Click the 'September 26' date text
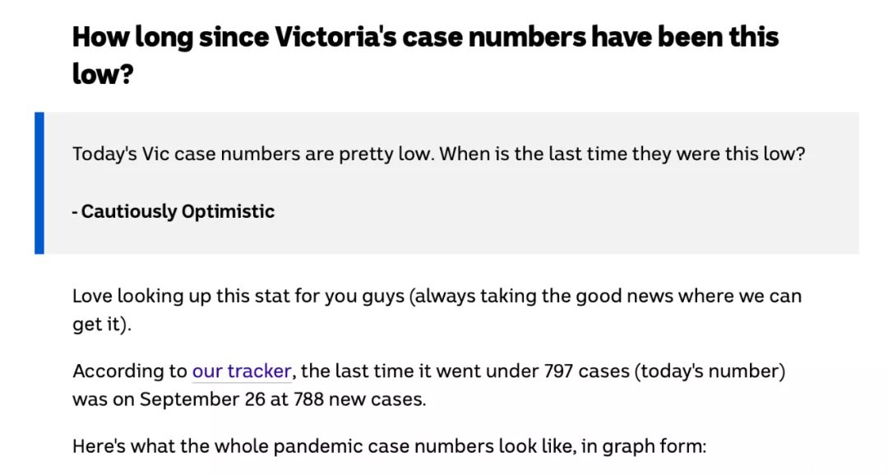Viewport: 888px width, 475px height. 202,399
